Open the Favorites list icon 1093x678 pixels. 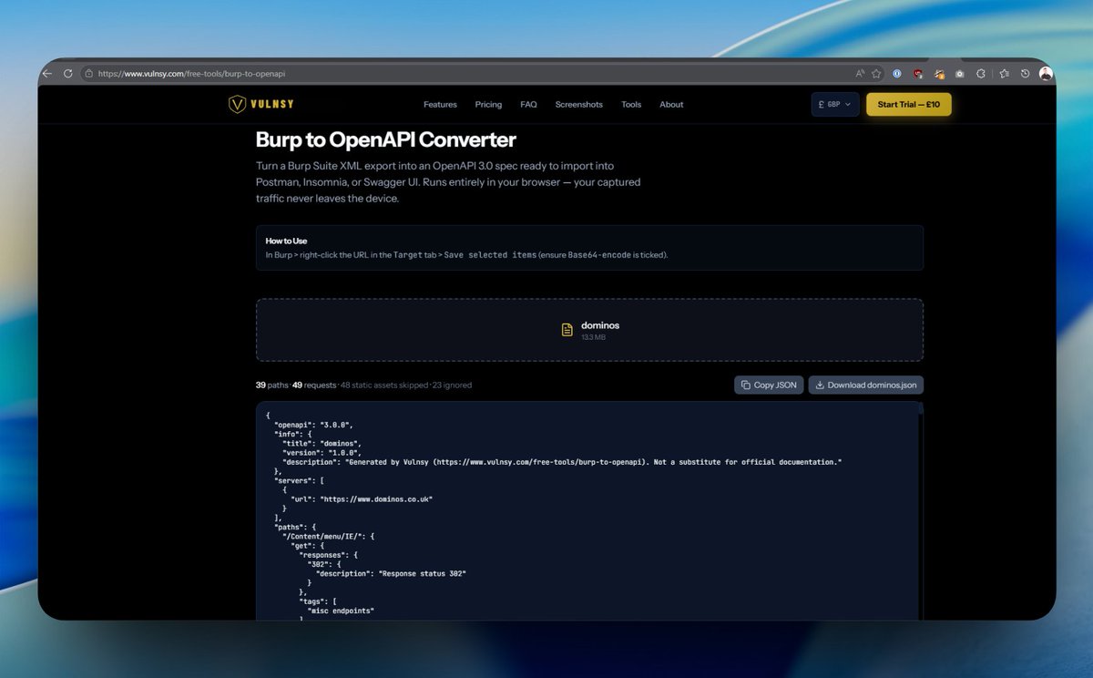(x=1005, y=74)
